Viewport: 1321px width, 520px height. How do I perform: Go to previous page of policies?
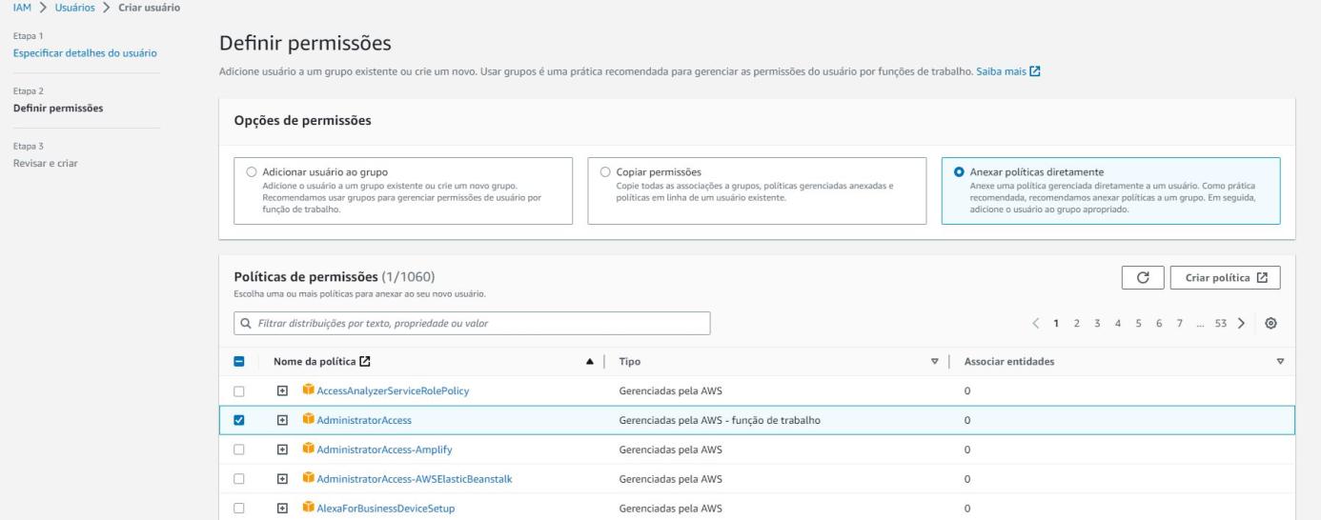(x=1037, y=323)
